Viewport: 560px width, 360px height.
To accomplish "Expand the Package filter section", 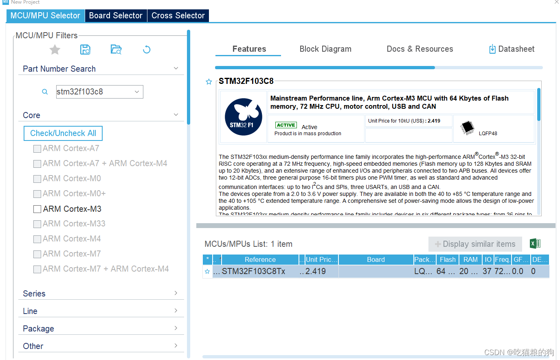I will click(x=176, y=328).
